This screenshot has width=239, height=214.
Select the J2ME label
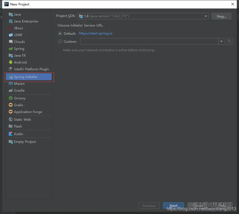click(x=18, y=35)
